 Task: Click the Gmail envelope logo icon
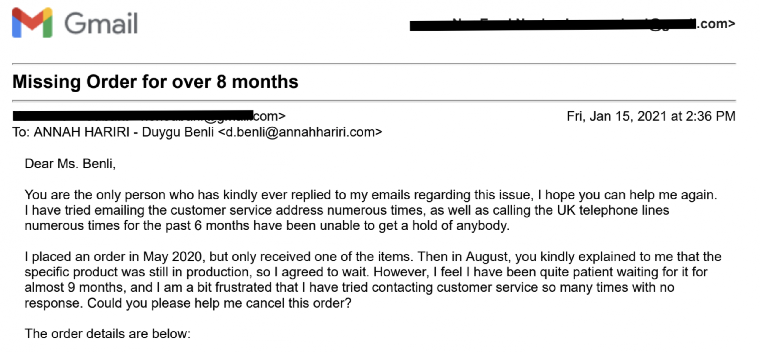point(32,23)
